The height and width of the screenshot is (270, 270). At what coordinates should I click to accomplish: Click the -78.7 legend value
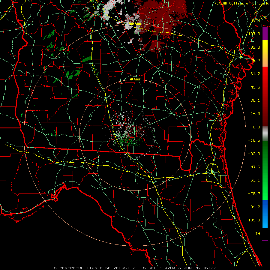click(254, 193)
